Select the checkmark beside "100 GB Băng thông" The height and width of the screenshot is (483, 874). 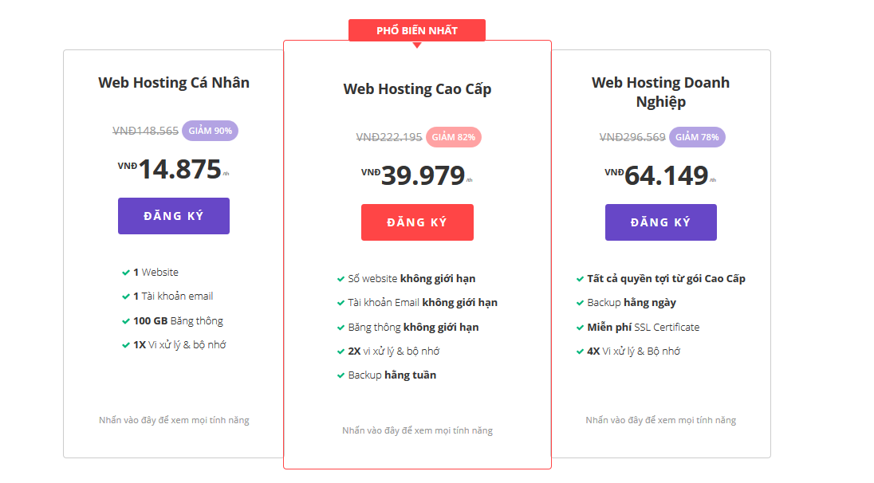pyautogui.click(x=125, y=320)
